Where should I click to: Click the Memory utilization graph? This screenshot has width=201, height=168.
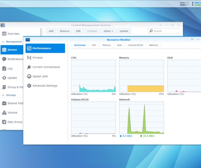142,76
